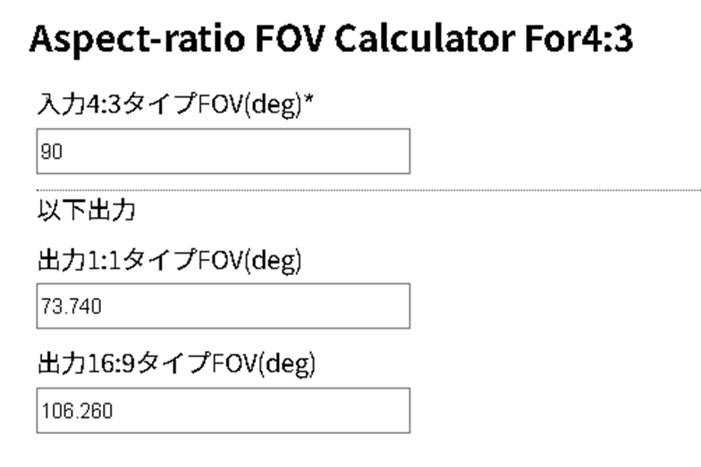Place cursor on the value 73.740
The height and width of the screenshot is (467, 701).
point(70,307)
